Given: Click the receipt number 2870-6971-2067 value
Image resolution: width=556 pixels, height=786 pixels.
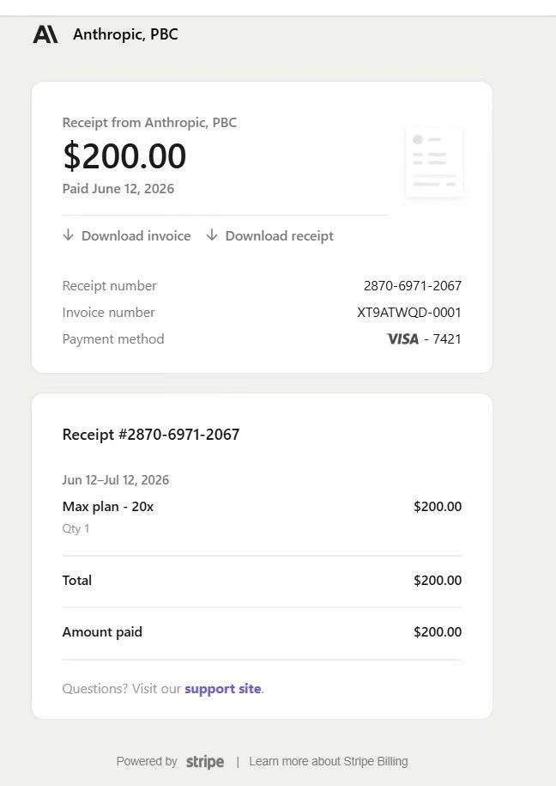Looking at the screenshot, I should click(x=412, y=286).
